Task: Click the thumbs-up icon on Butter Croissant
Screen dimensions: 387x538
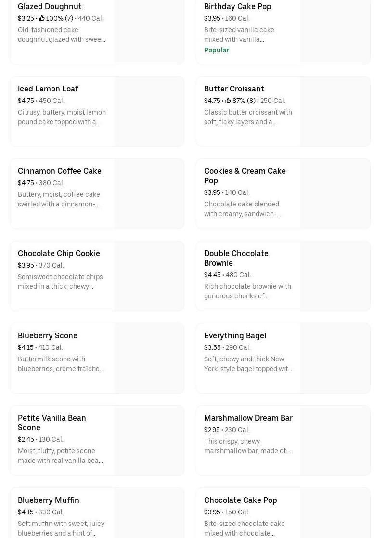Action: point(228,101)
